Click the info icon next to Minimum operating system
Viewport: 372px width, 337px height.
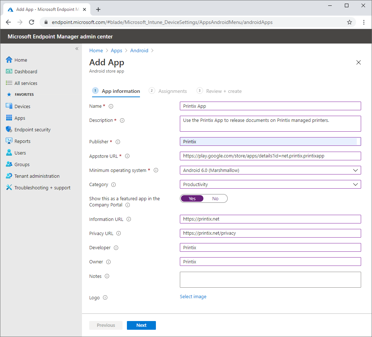(x=156, y=170)
